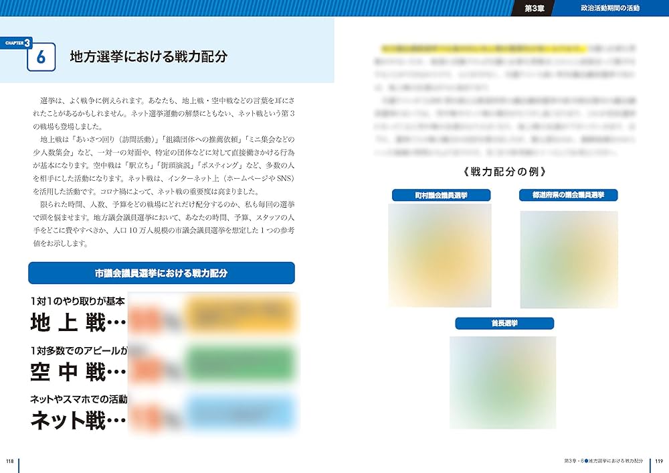Select the 首長選挙 label

(504, 324)
